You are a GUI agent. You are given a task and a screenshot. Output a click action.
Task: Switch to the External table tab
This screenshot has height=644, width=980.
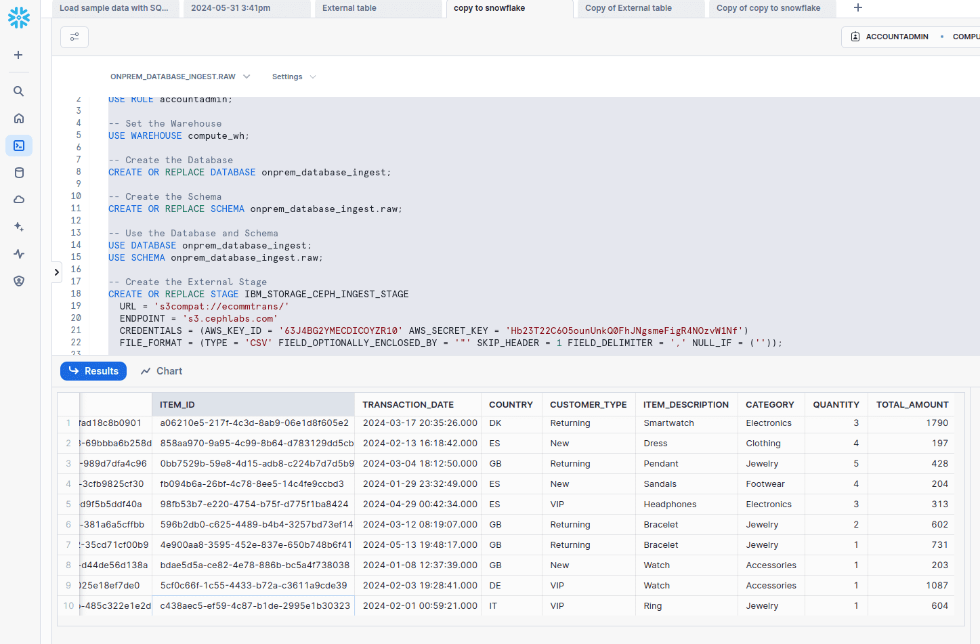[x=349, y=8]
